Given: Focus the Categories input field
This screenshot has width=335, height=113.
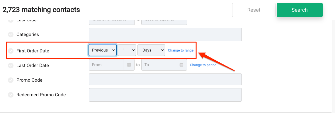Looking at the screenshot, I should [x=165, y=35].
